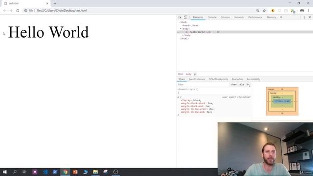This screenshot has width=313, height=176.
Task: Open File Explorer from the taskbar
Action: click(x=95, y=172)
